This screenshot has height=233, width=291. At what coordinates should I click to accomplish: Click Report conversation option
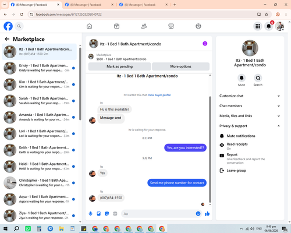(x=250, y=158)
